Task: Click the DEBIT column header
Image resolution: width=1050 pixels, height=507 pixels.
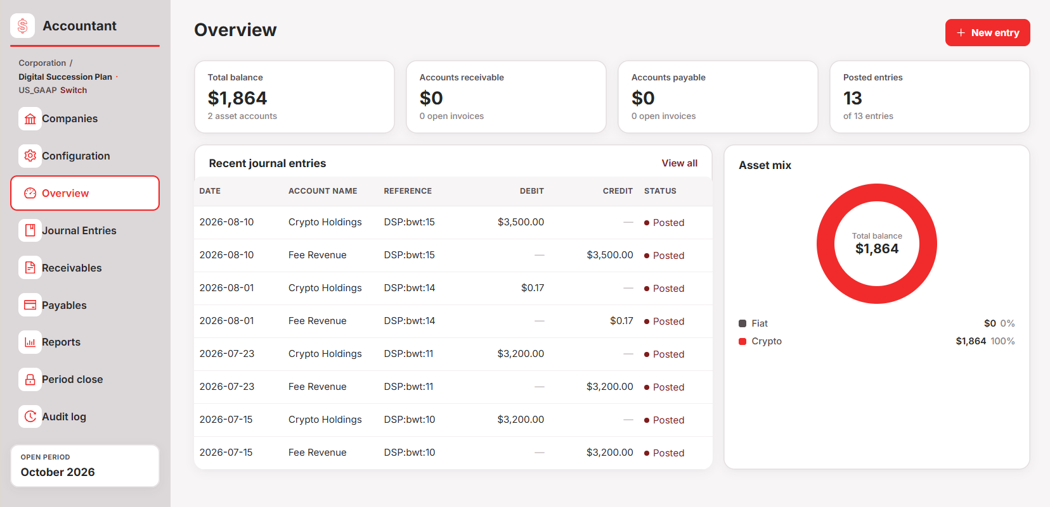Action: click(x=532, y=191)
